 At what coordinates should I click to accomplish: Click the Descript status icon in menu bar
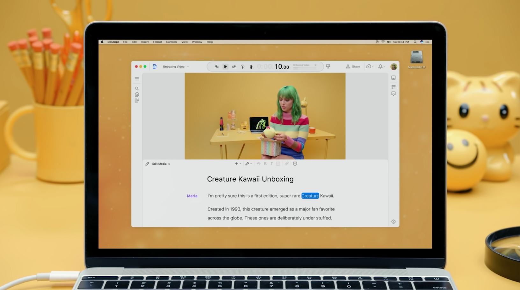[x=377, y=42]
